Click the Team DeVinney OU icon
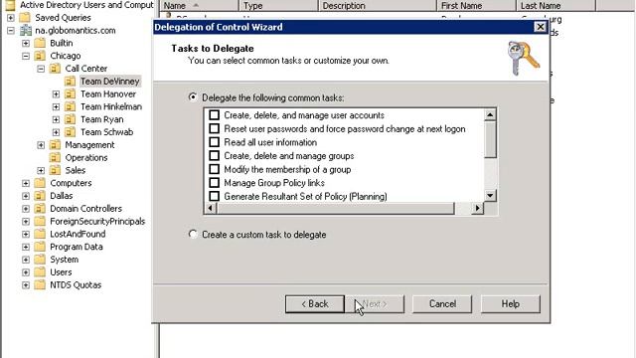 pos(70,82)
